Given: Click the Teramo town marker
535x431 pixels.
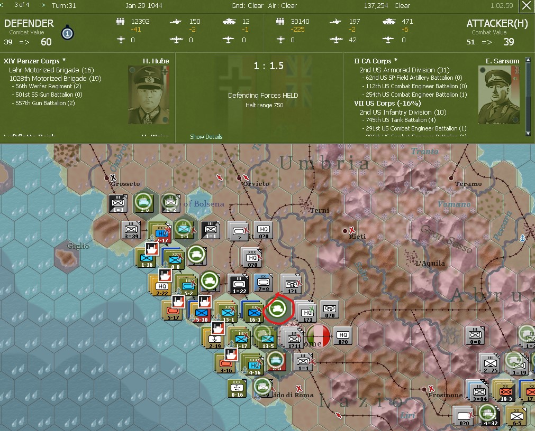Looking at the screenshot, I should click(x=451, y=178).
